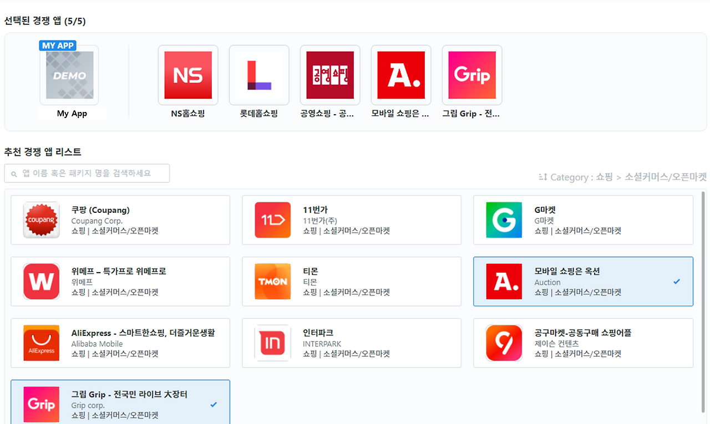The height and width of the screenshot is (424, 710).
Task: Select the NS홈쇼핑 icon in selected apps
Action: coord(188,75)
